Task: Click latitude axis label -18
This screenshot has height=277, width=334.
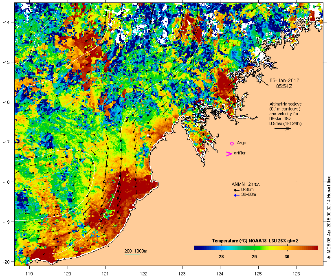Action: pos(6,182)
